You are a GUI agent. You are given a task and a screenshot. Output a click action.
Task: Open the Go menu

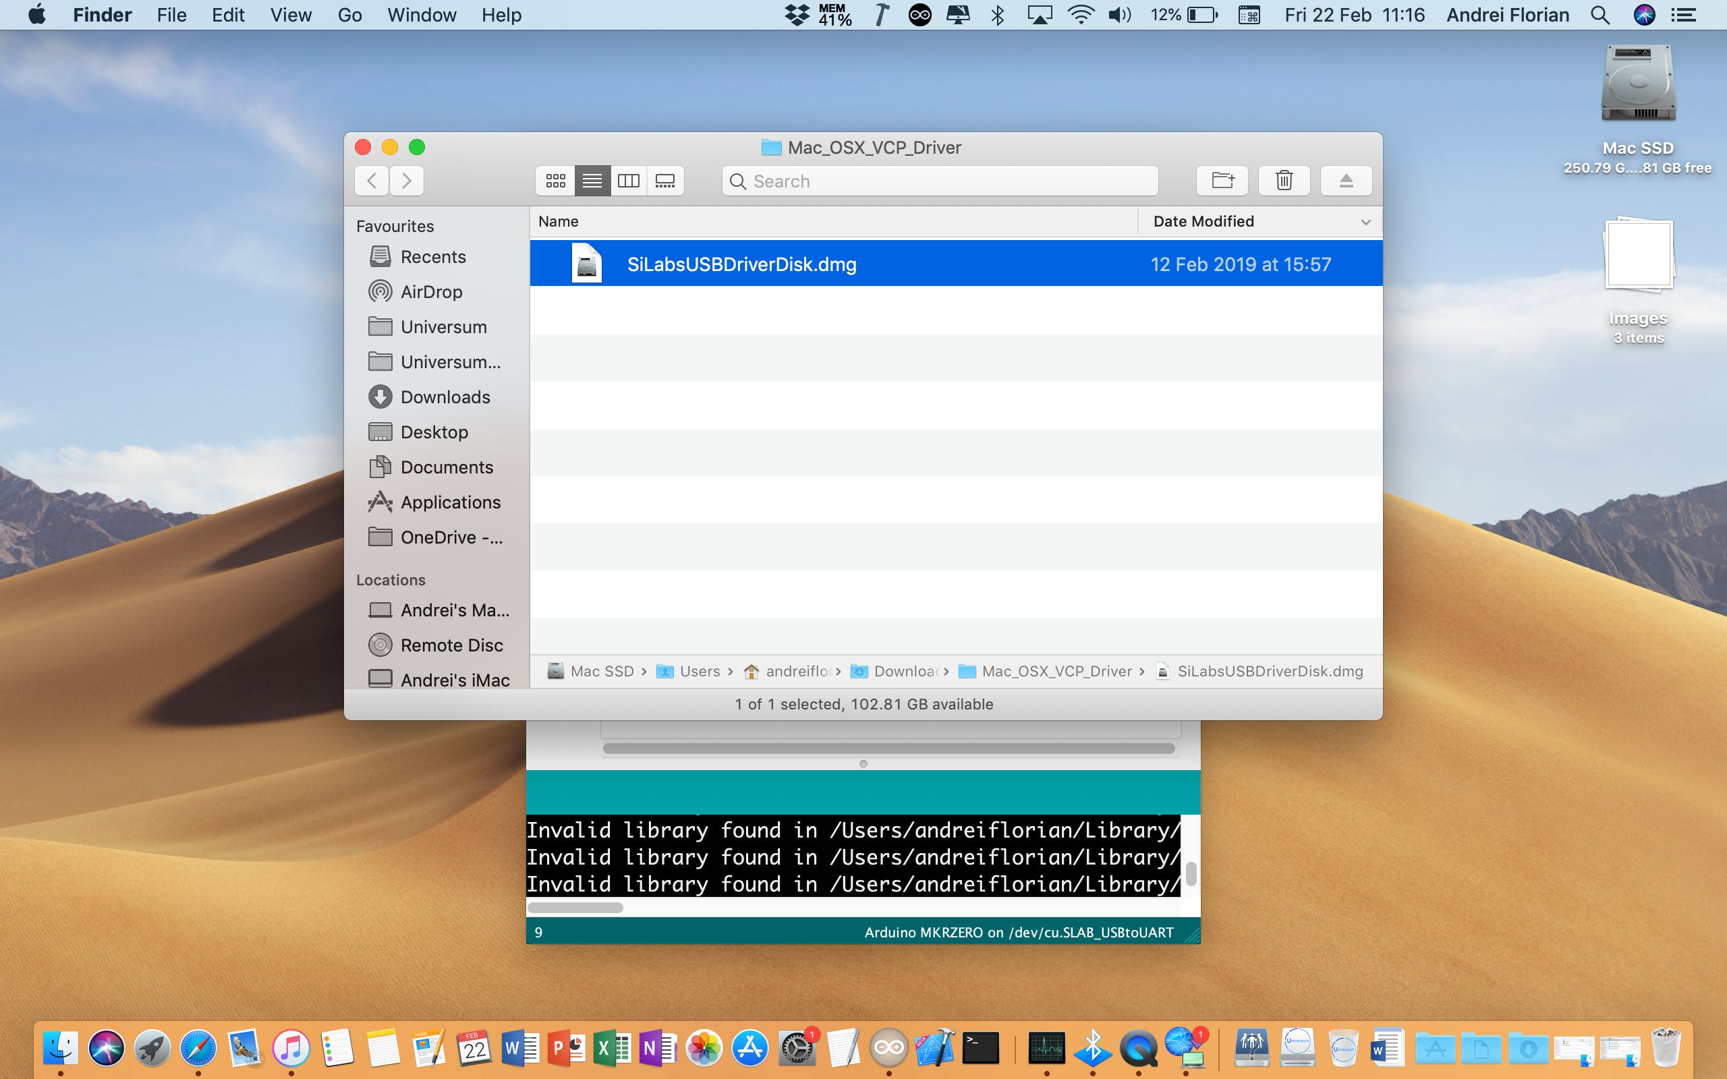pos(349,15)
